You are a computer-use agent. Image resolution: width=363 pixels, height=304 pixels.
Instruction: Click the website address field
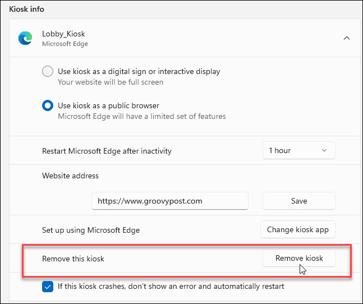[x=169, y=201]
